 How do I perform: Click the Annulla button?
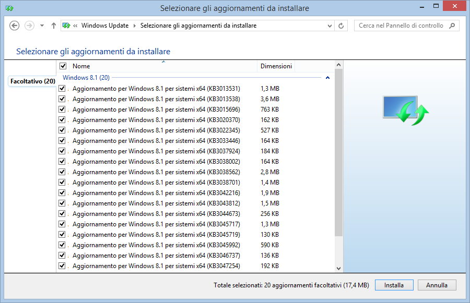tap(437, 285)
